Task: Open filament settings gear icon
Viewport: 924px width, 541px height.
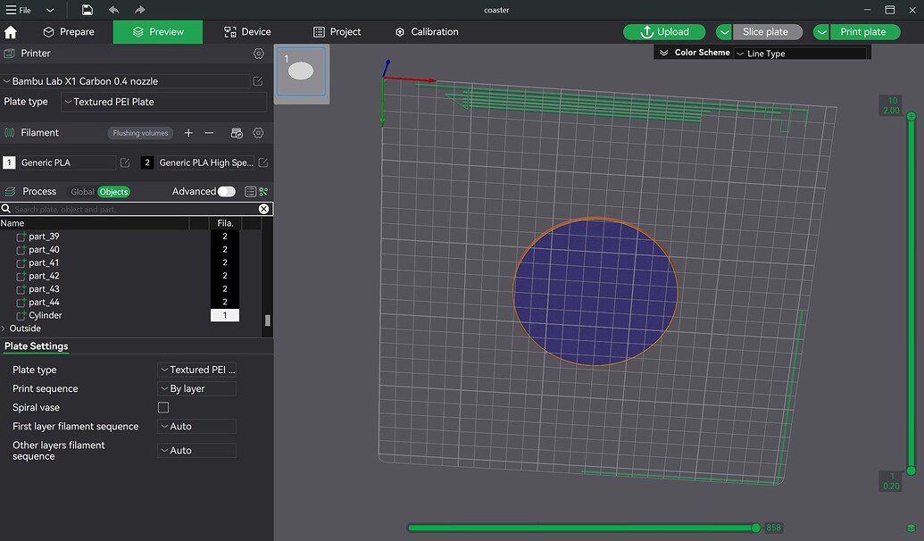Action: point(258,133)
